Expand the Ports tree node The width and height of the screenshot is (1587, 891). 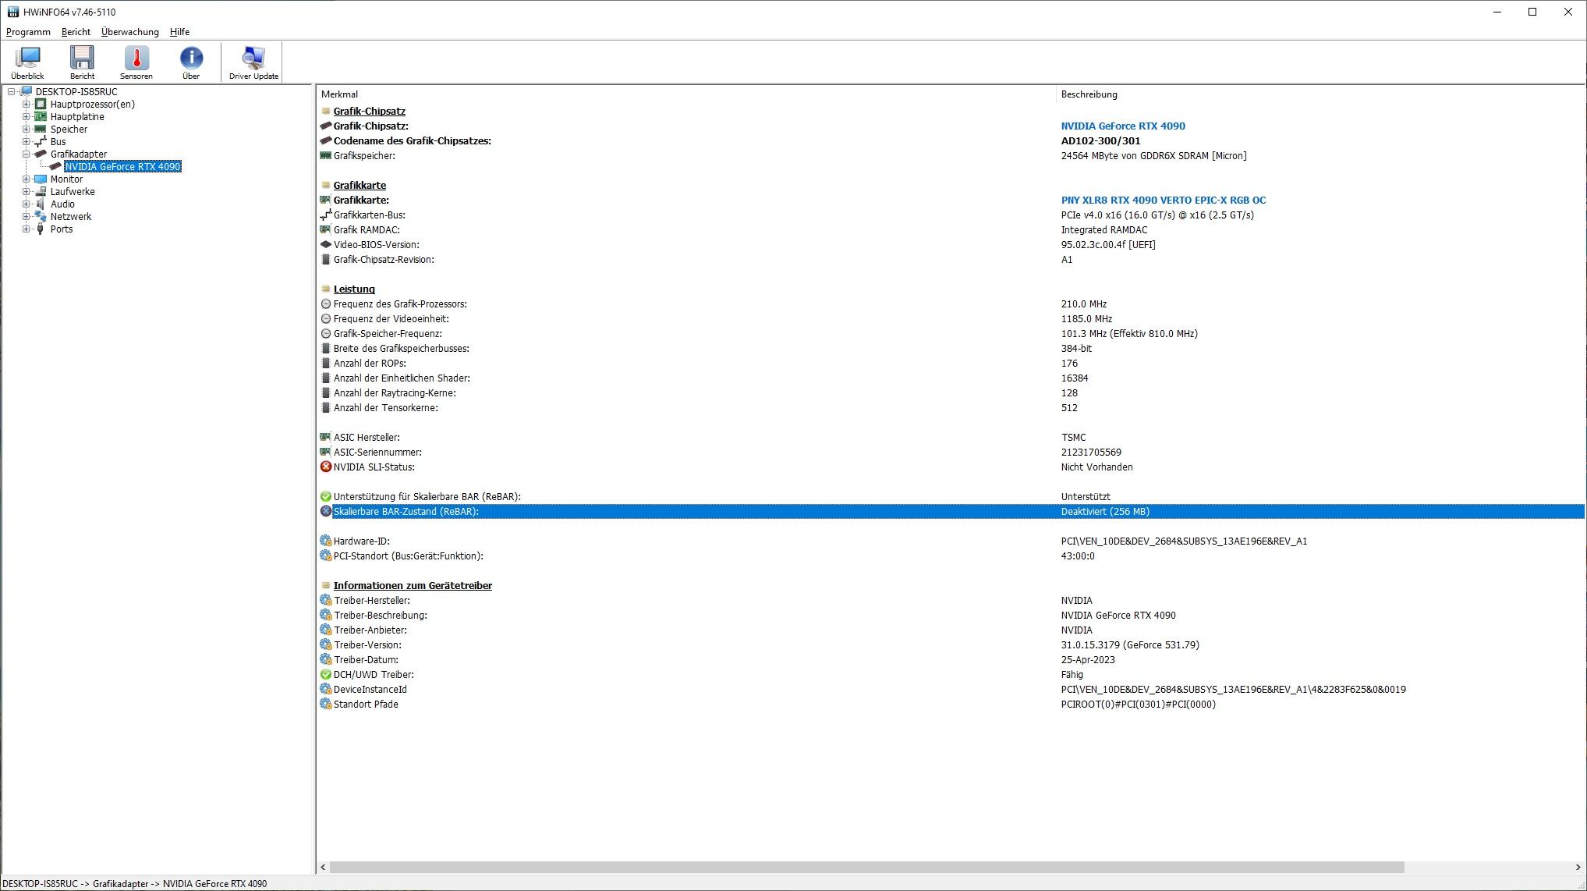point(27,229)
